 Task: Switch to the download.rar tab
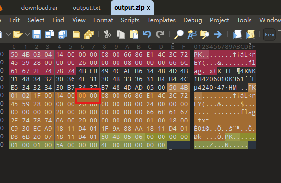pyautogui.click(x=40, y=8)
